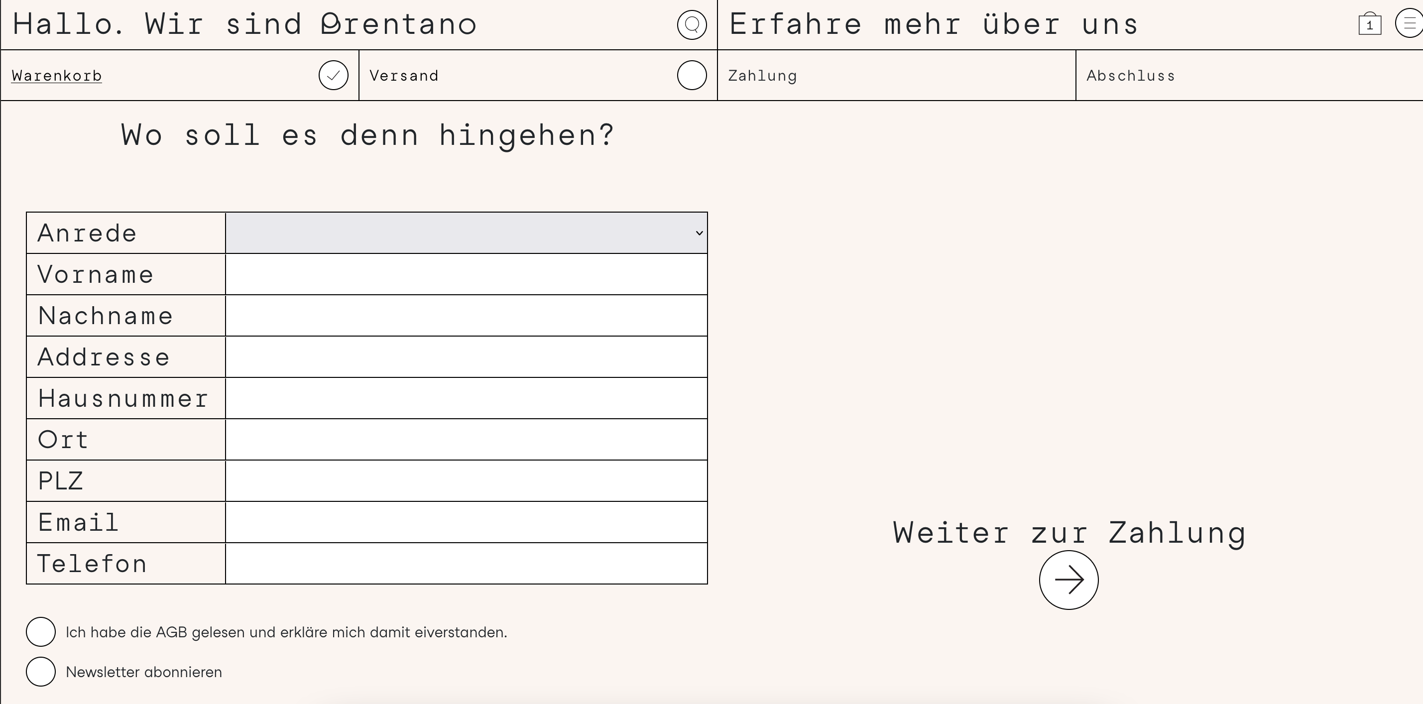The width and height of the screenshot is (1423, 704).
Task: Click the Hallo. Wir sind Brentano heading
Action: point(244,25)
